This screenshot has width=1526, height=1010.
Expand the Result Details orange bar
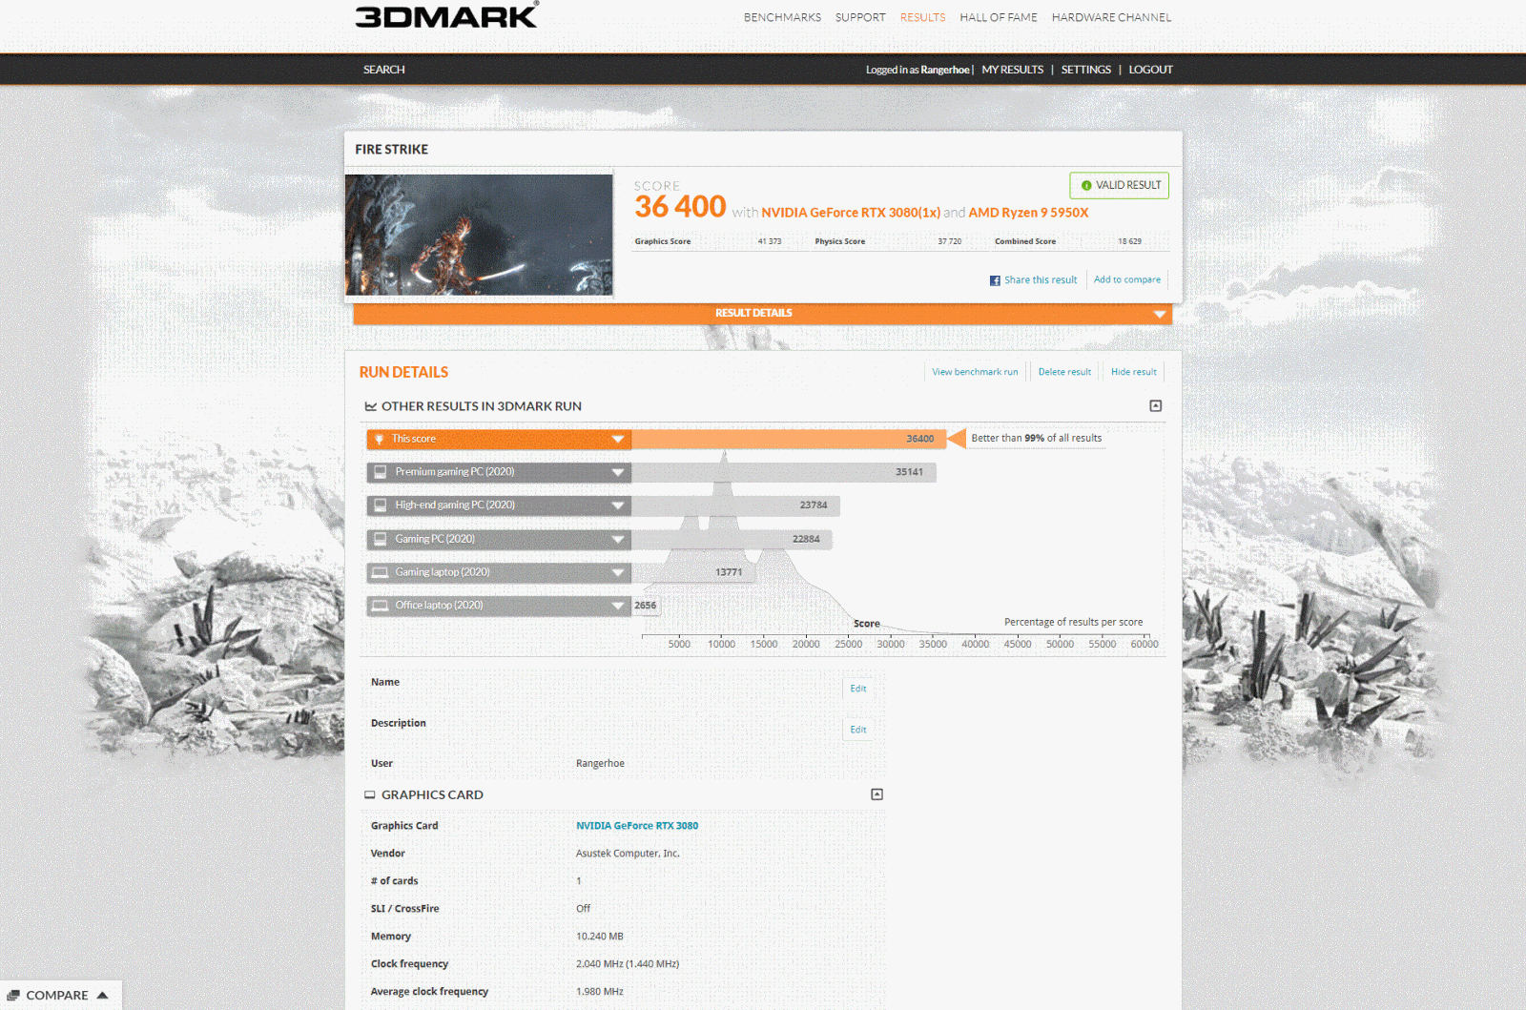pos(762,314)
